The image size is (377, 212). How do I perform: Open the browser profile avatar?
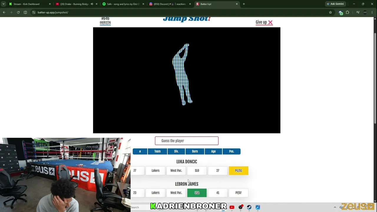coord(365,12)
